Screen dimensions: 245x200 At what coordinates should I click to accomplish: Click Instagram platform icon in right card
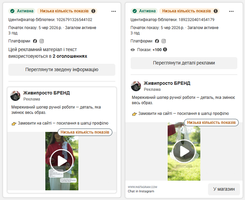pyautogui.click(x=164, y=41)
